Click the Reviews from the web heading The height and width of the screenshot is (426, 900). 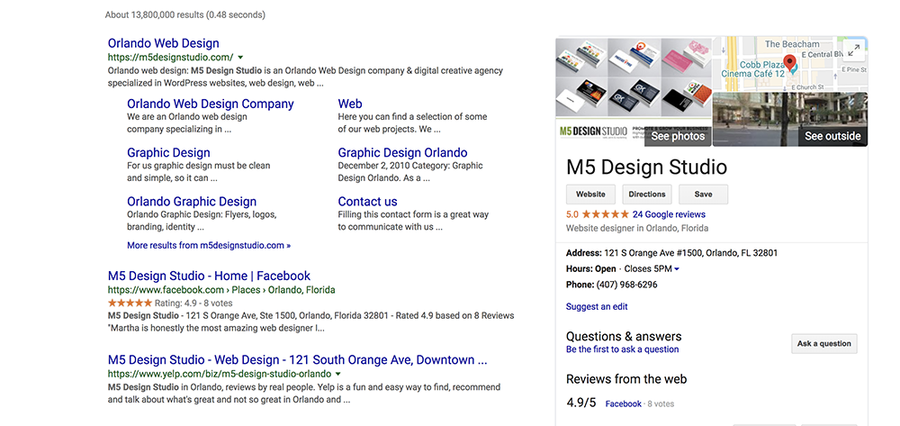click(x=626, y=379)
